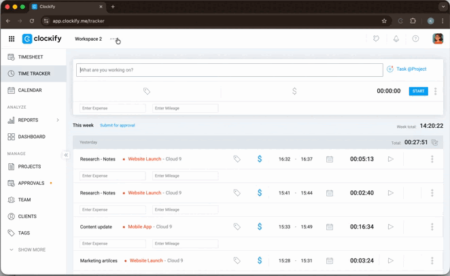Toggle billable dollar sign in new timer row
This screenshot has width=450, height=276.
pyautogui.click(x=294, y=91)
